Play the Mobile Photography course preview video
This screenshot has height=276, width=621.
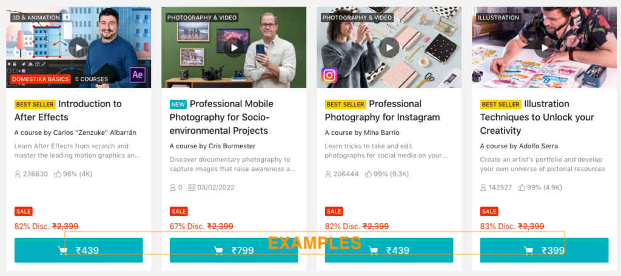click(x=233, y=48)
